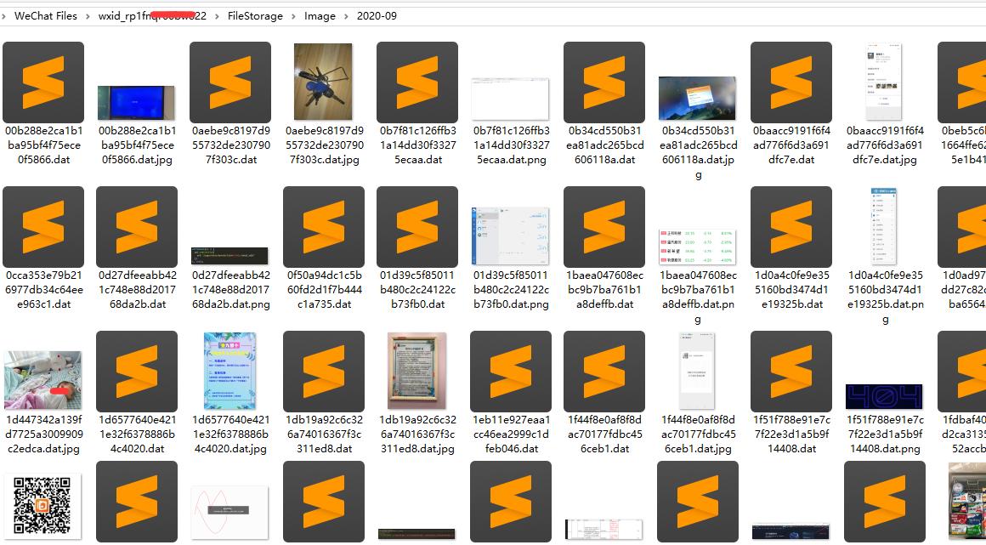Click the red curve diagram thumbnail
Screen dimensions: 986x545
(229, 512)
